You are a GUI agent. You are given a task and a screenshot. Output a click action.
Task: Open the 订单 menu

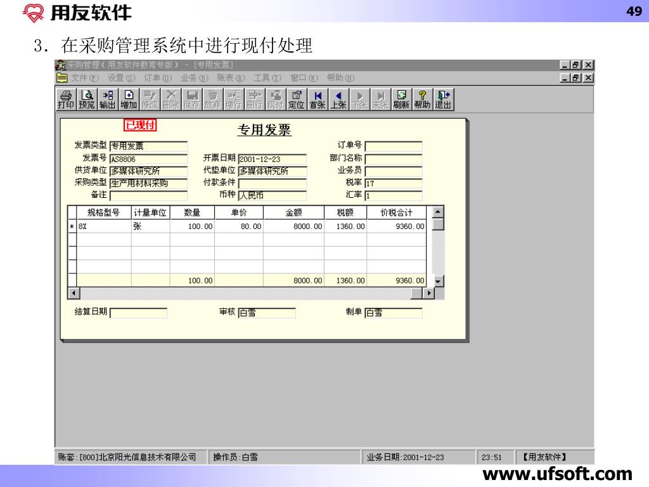[x=158, y=78]
